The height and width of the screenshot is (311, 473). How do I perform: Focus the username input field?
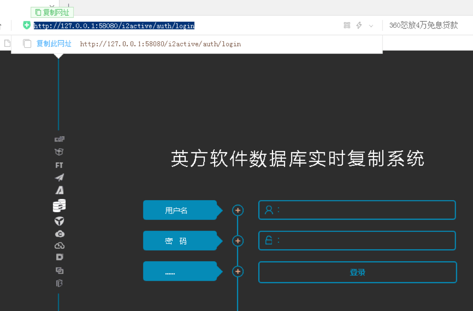coord(366,210)
